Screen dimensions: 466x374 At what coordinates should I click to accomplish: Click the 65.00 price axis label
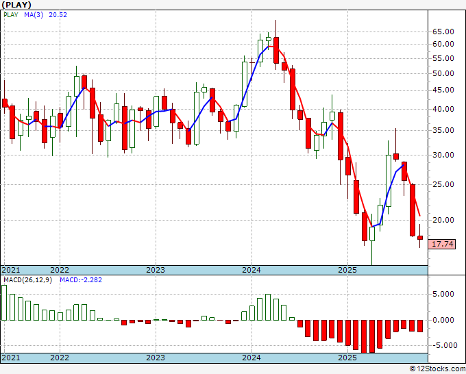[443, 32]
